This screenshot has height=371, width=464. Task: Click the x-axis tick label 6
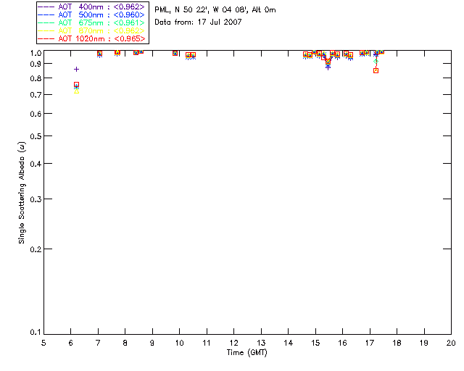pos(71,343)
